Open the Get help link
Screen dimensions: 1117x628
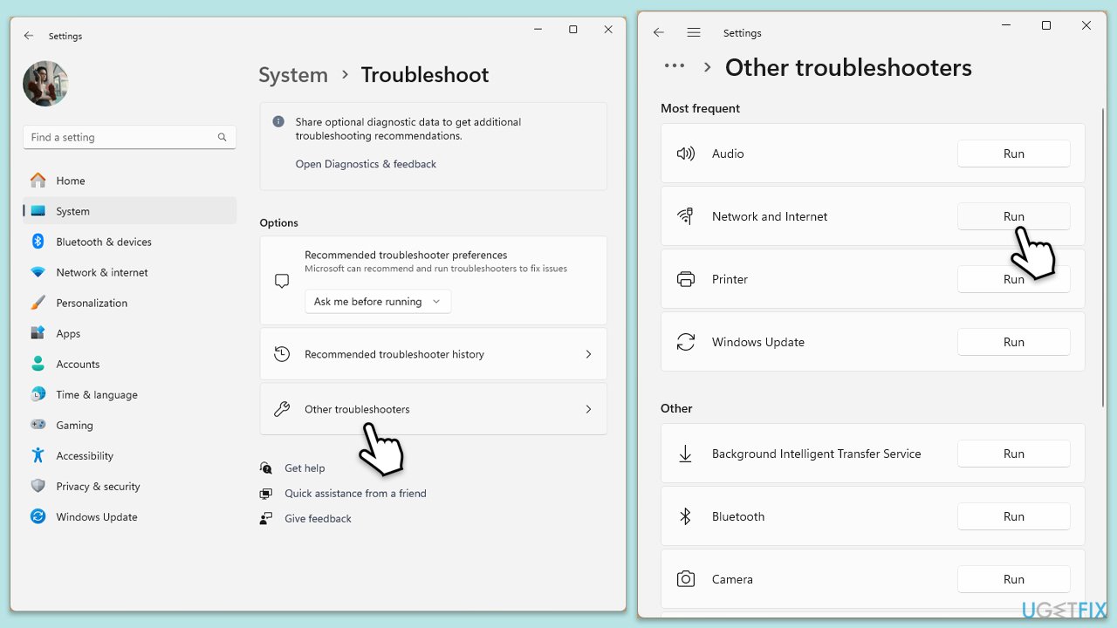pos(305,468)
